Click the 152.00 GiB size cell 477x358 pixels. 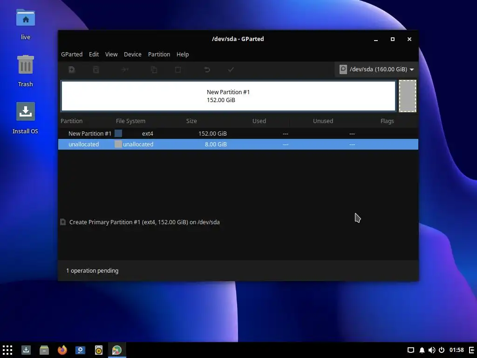pos(212,134)
